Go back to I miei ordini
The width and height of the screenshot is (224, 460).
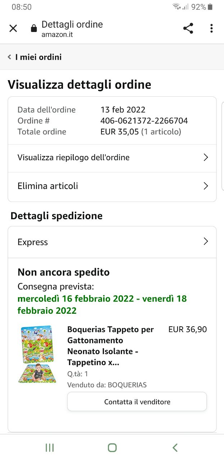pos(38,57)
